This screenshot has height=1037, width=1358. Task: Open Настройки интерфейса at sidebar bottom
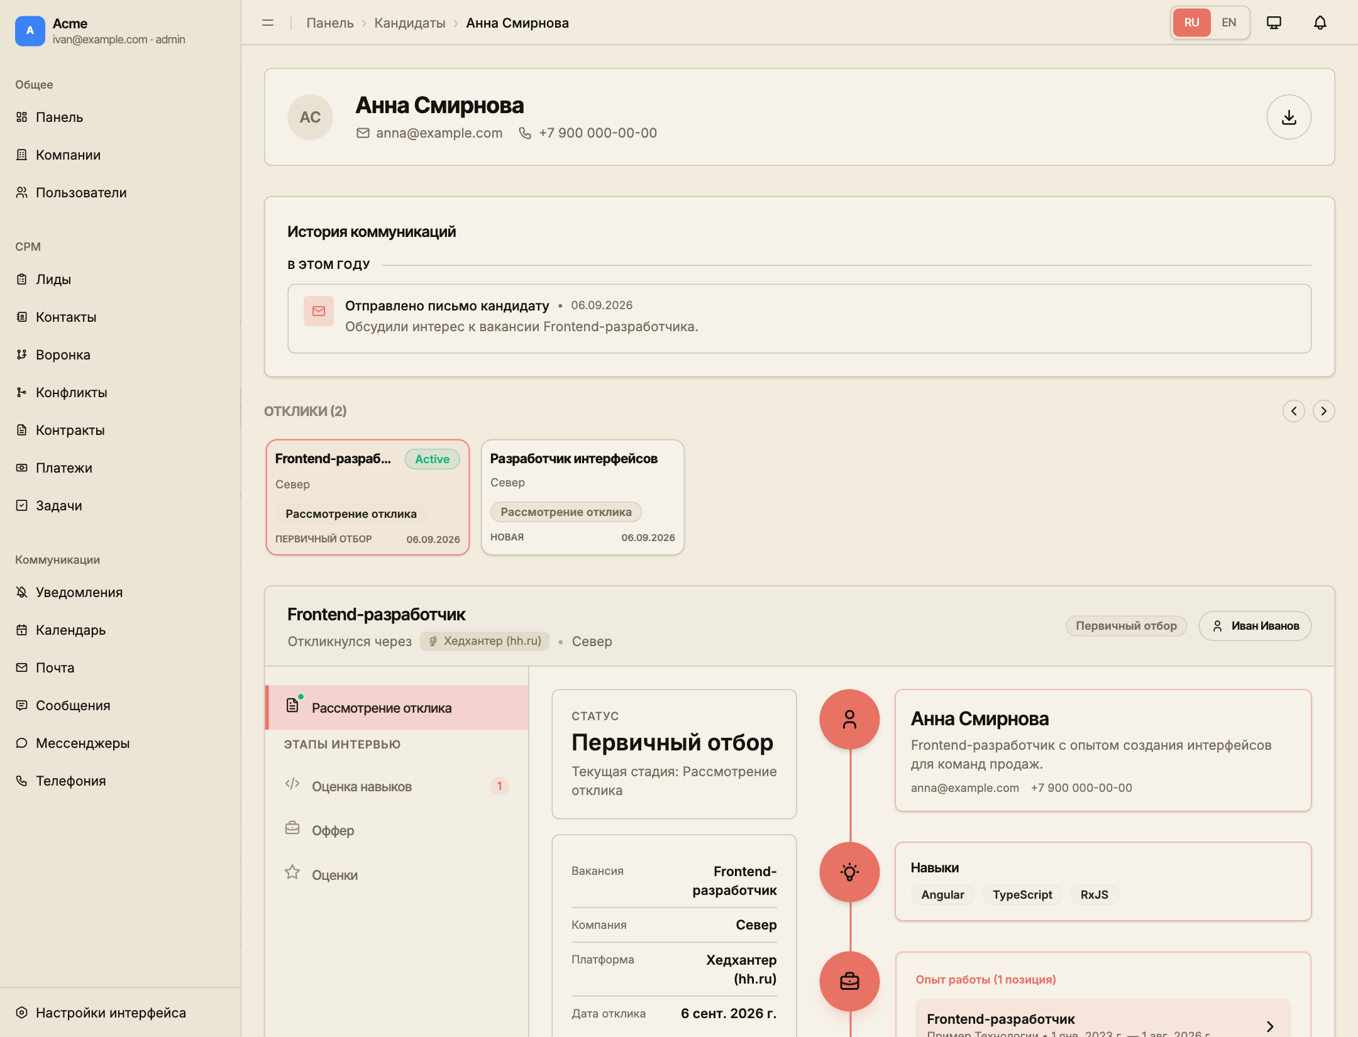click(120, 1013)
